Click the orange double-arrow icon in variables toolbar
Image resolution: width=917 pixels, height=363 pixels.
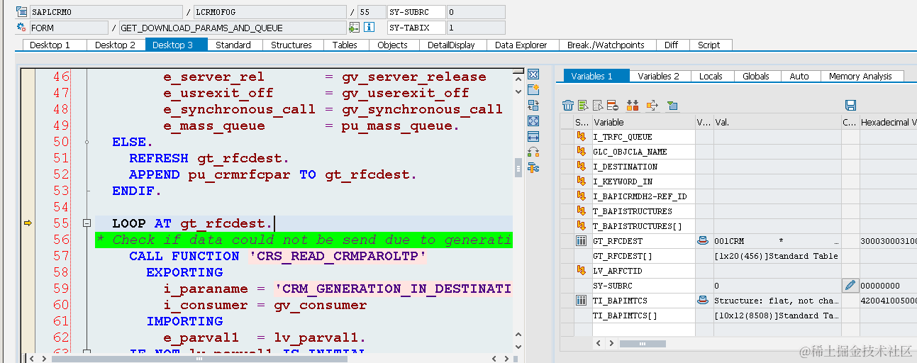point(633,106)
